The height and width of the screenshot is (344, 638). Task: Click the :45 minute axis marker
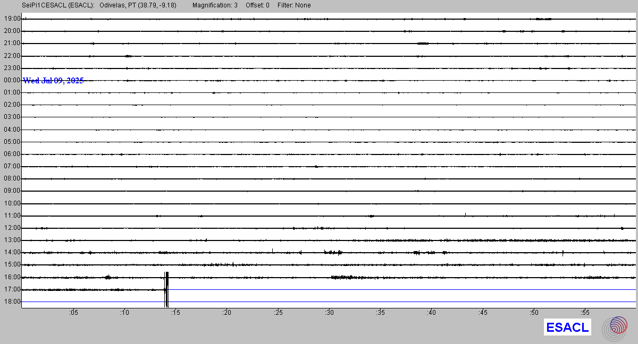(483, 313)
